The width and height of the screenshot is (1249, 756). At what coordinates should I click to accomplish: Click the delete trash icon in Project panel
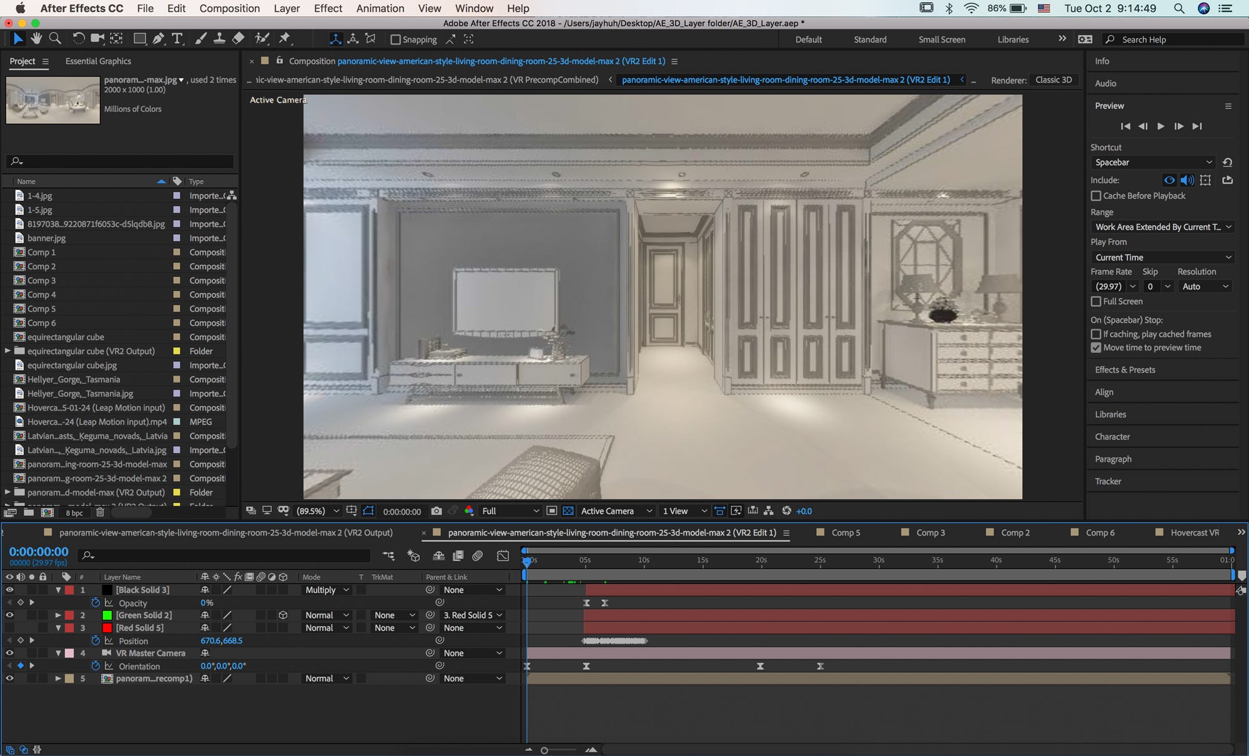coord(100,512)
